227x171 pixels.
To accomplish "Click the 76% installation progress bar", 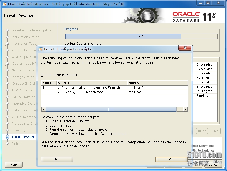I will pos(141,36).
